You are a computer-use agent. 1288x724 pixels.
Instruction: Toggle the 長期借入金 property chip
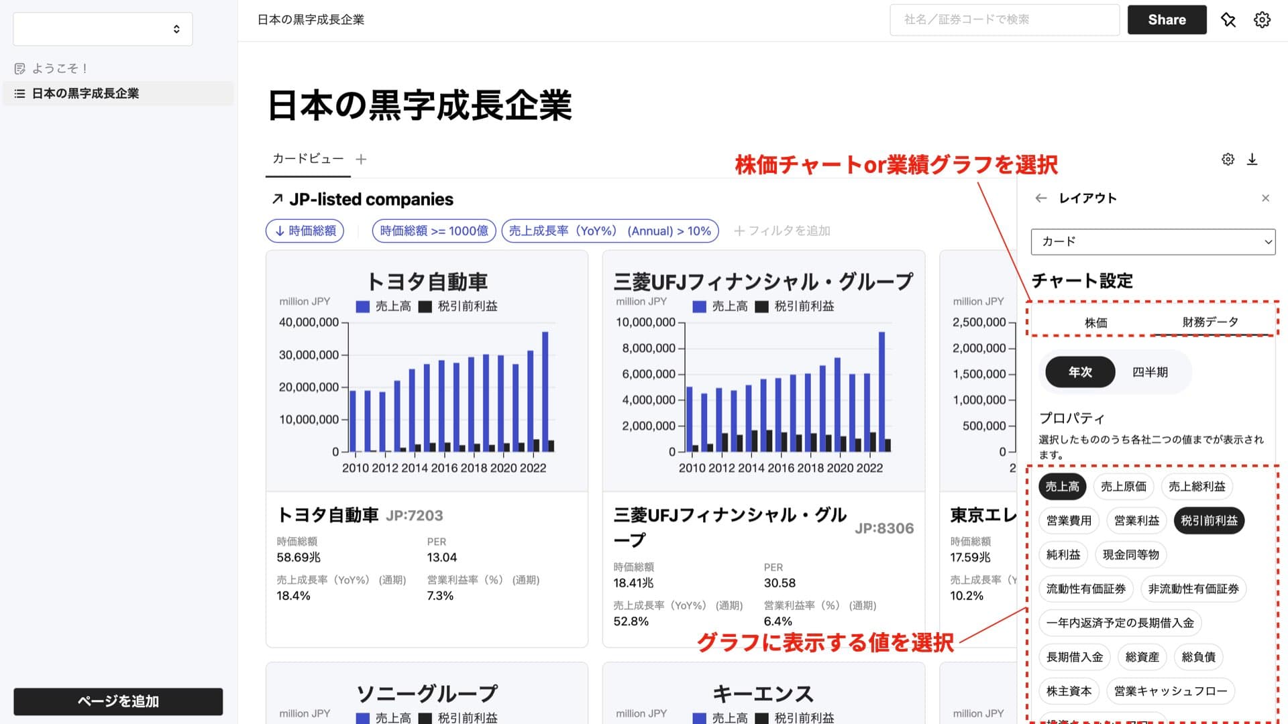(1075, 658)
